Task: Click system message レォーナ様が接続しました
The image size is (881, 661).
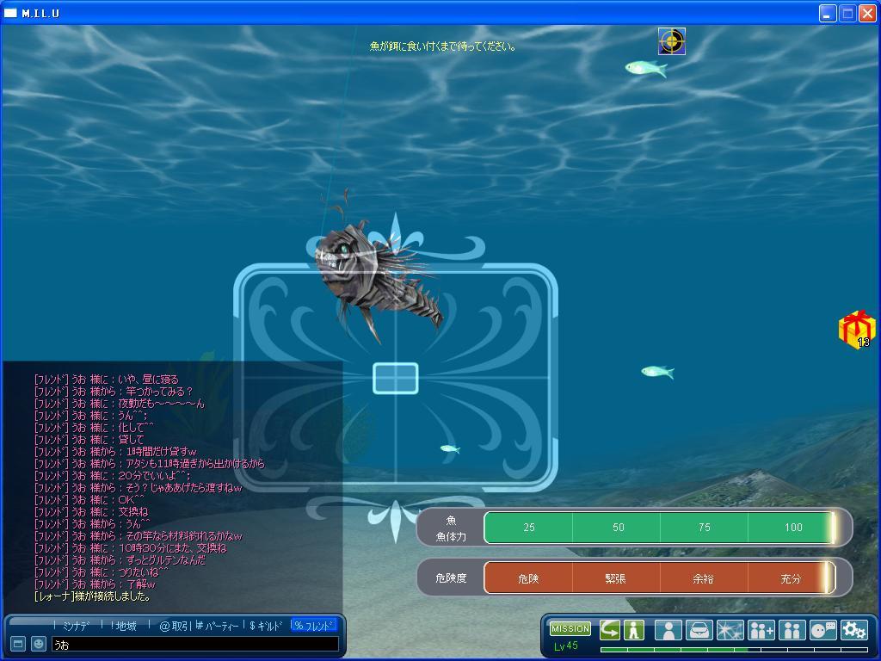Action: (93, 596)
